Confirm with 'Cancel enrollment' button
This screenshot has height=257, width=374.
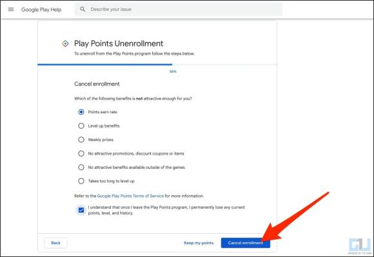click(x=246, y=243)
